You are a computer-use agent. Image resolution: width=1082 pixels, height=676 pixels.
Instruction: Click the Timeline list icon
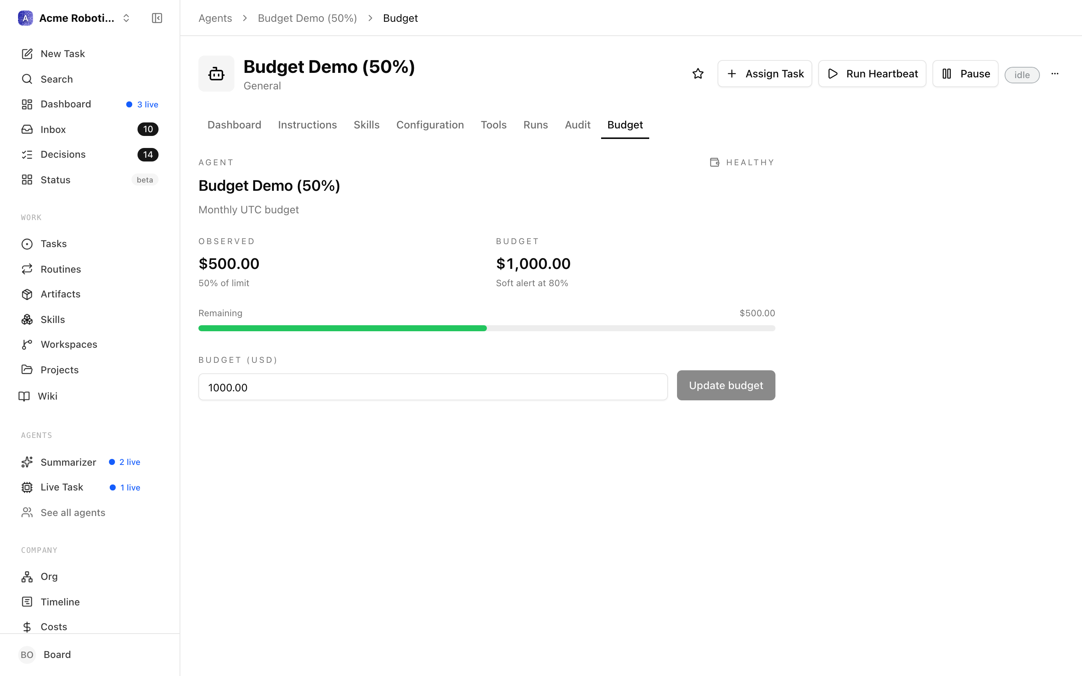click(x=27, y=602)
